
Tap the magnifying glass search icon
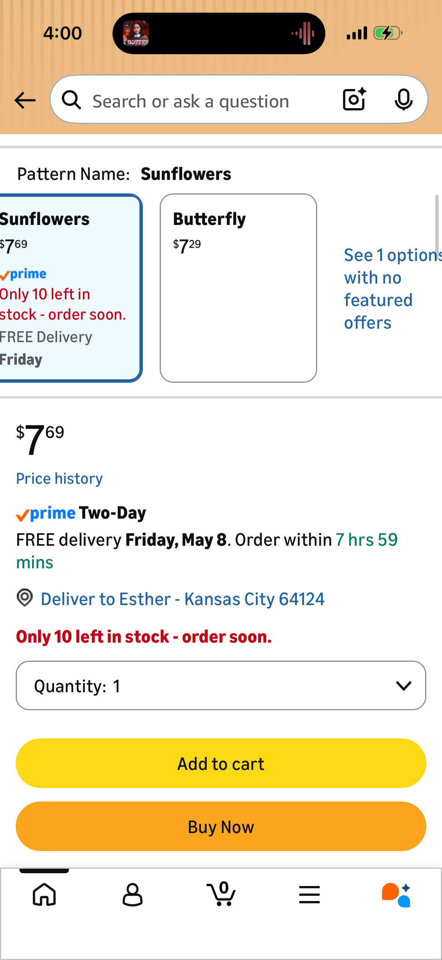(72, 100)
